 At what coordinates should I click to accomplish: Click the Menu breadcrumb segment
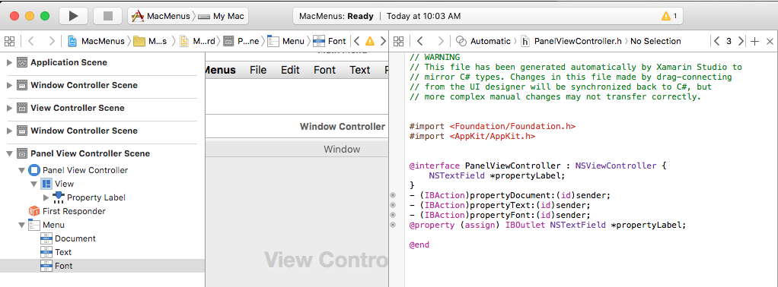285,41
